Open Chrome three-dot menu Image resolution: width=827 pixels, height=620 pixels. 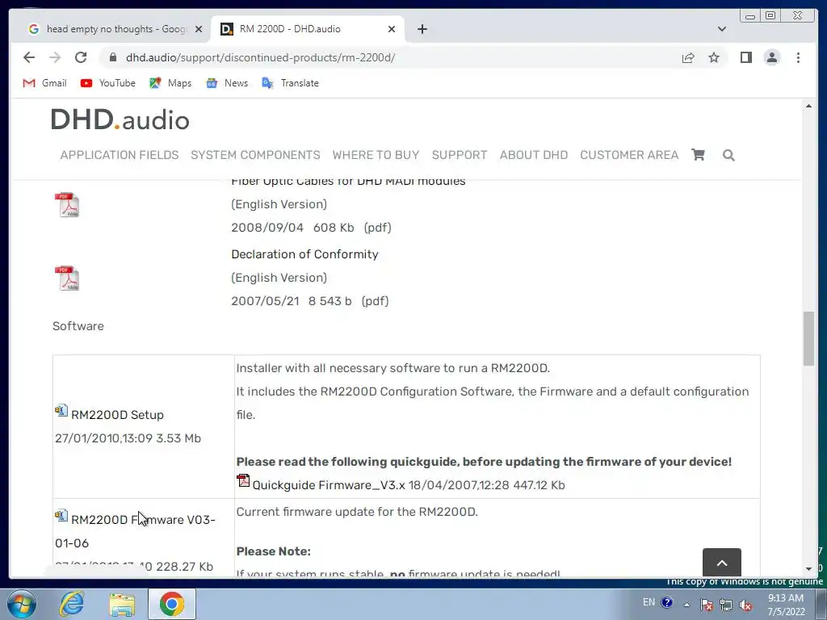coord(798,57)
